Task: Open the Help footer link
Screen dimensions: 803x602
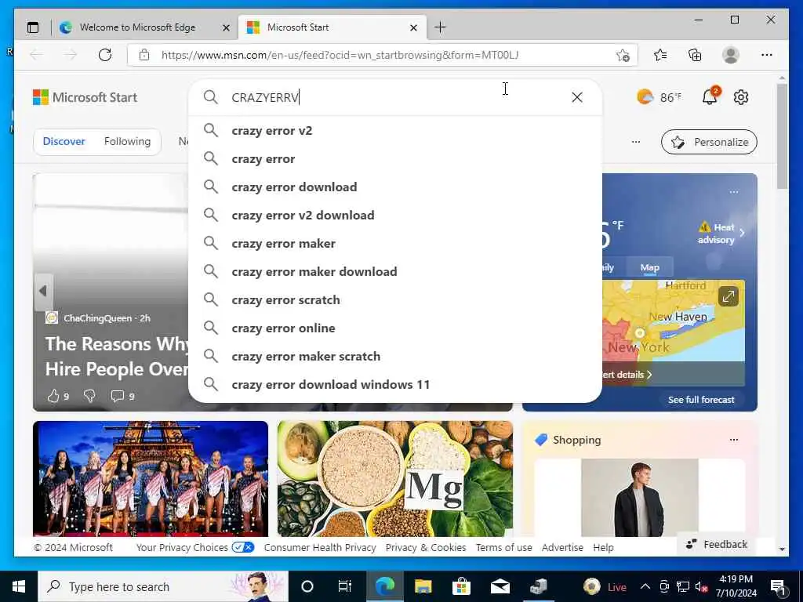Action: pyautogui.click(x=603, y=547)
